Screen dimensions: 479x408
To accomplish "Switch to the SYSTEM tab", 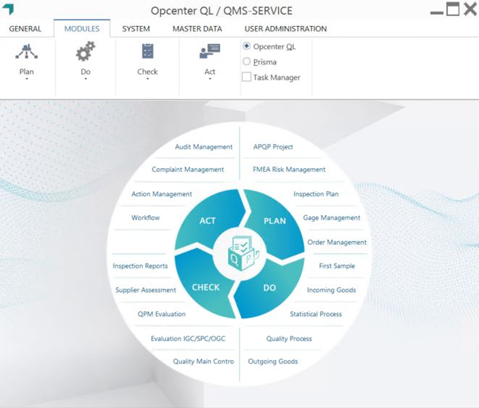I will coord(135,29).
